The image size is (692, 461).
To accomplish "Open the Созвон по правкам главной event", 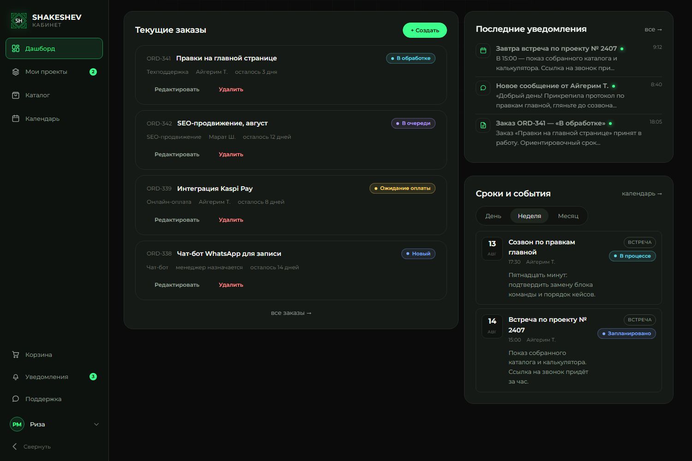I will [569, 268].
